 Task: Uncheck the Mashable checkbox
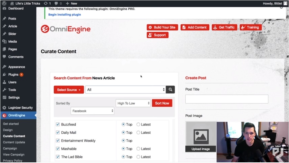click(x=58, y=148)
